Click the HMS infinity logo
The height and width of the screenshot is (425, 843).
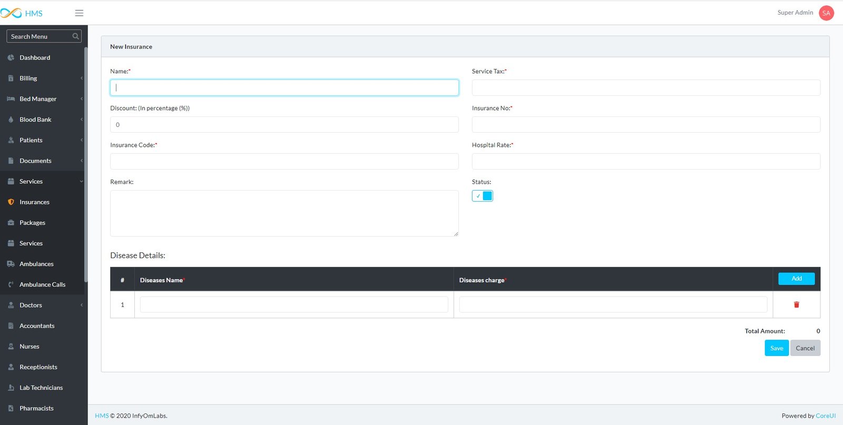click(12, 13)
